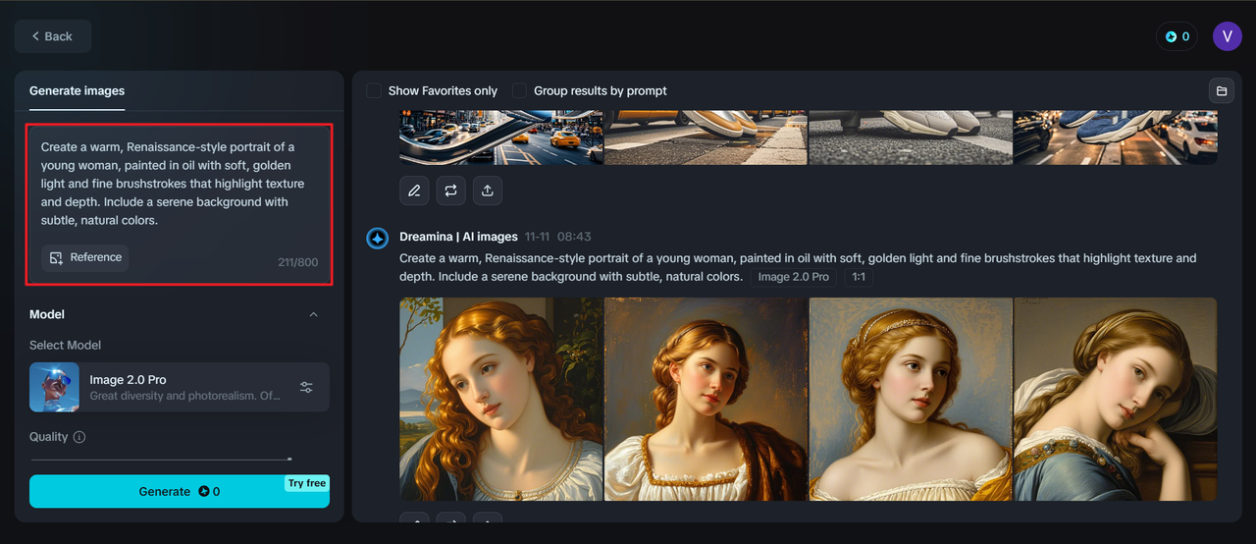Image resolution: width=1256 pixels, height=544 pixels.
Task: Enable Group results by prompt checkbox
Action: click(519, 90)
